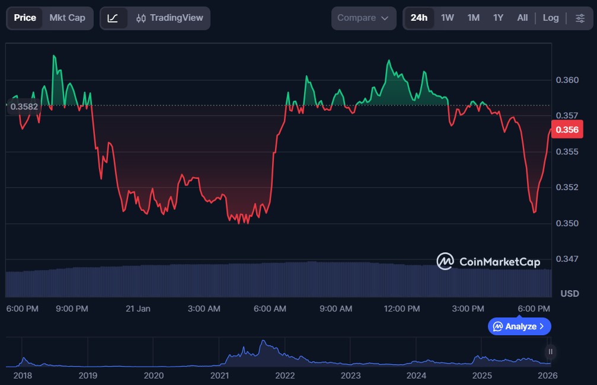The width and height of the screenshot is (597, 385).
Task: Switch to TradingView candlestick chart
Action: 169,18
